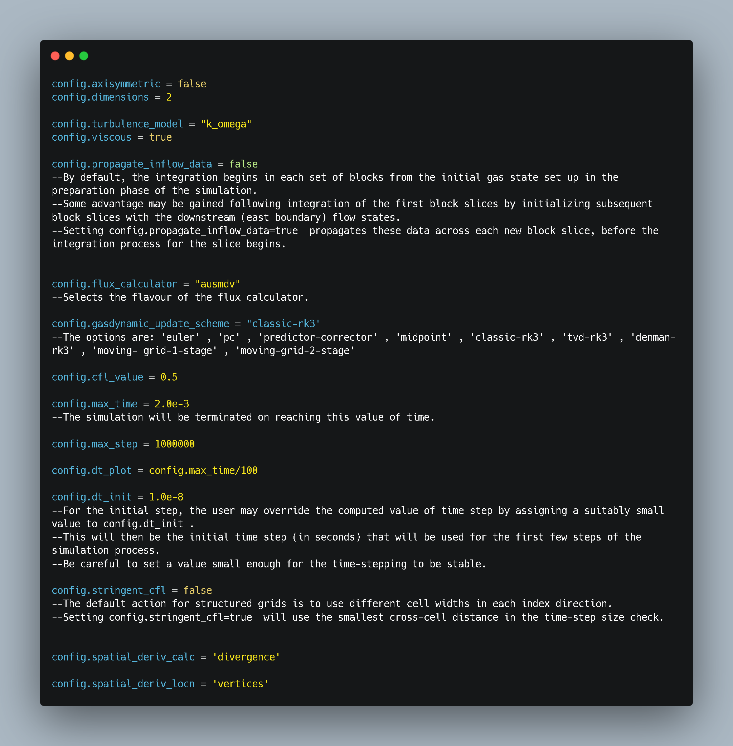733x746 pixels.
Task: Click config.propagate_inflow_data variable name
Action: coord(132,164)
